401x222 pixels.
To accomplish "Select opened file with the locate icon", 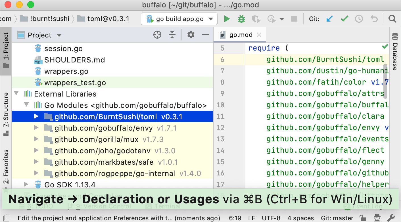I will pyautogui.click(x=157, y=35).
